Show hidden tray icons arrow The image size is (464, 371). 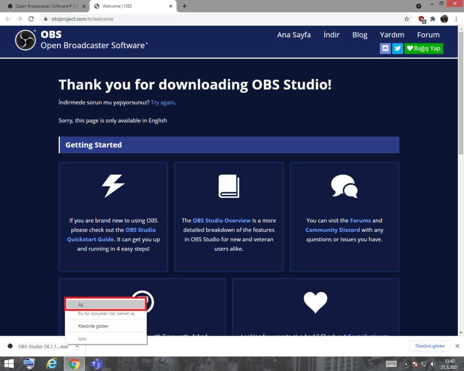(x=406, y=364)
